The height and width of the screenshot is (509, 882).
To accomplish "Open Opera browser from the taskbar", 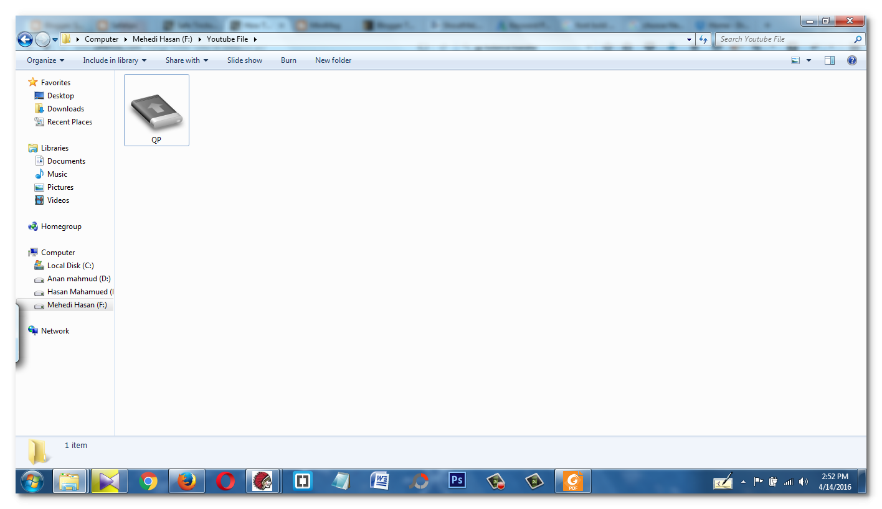I will [x=225, y=481].
